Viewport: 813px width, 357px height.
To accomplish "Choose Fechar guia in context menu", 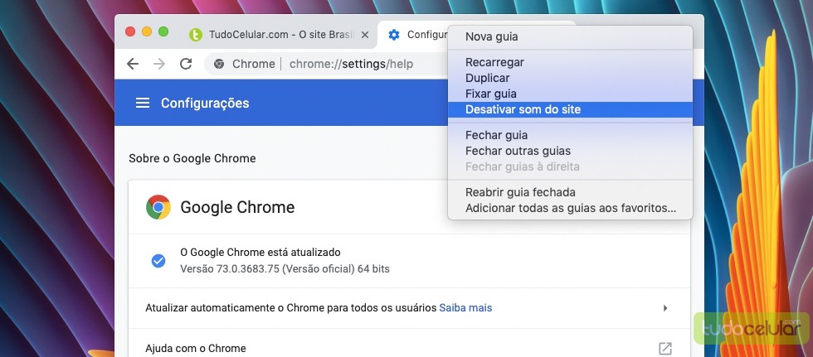I will (571, 135).
